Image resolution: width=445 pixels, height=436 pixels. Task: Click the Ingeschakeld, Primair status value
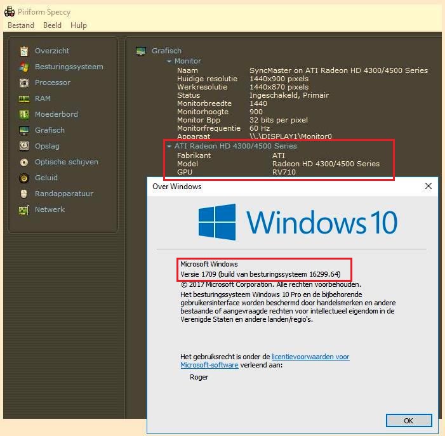(x=289, y=95)
